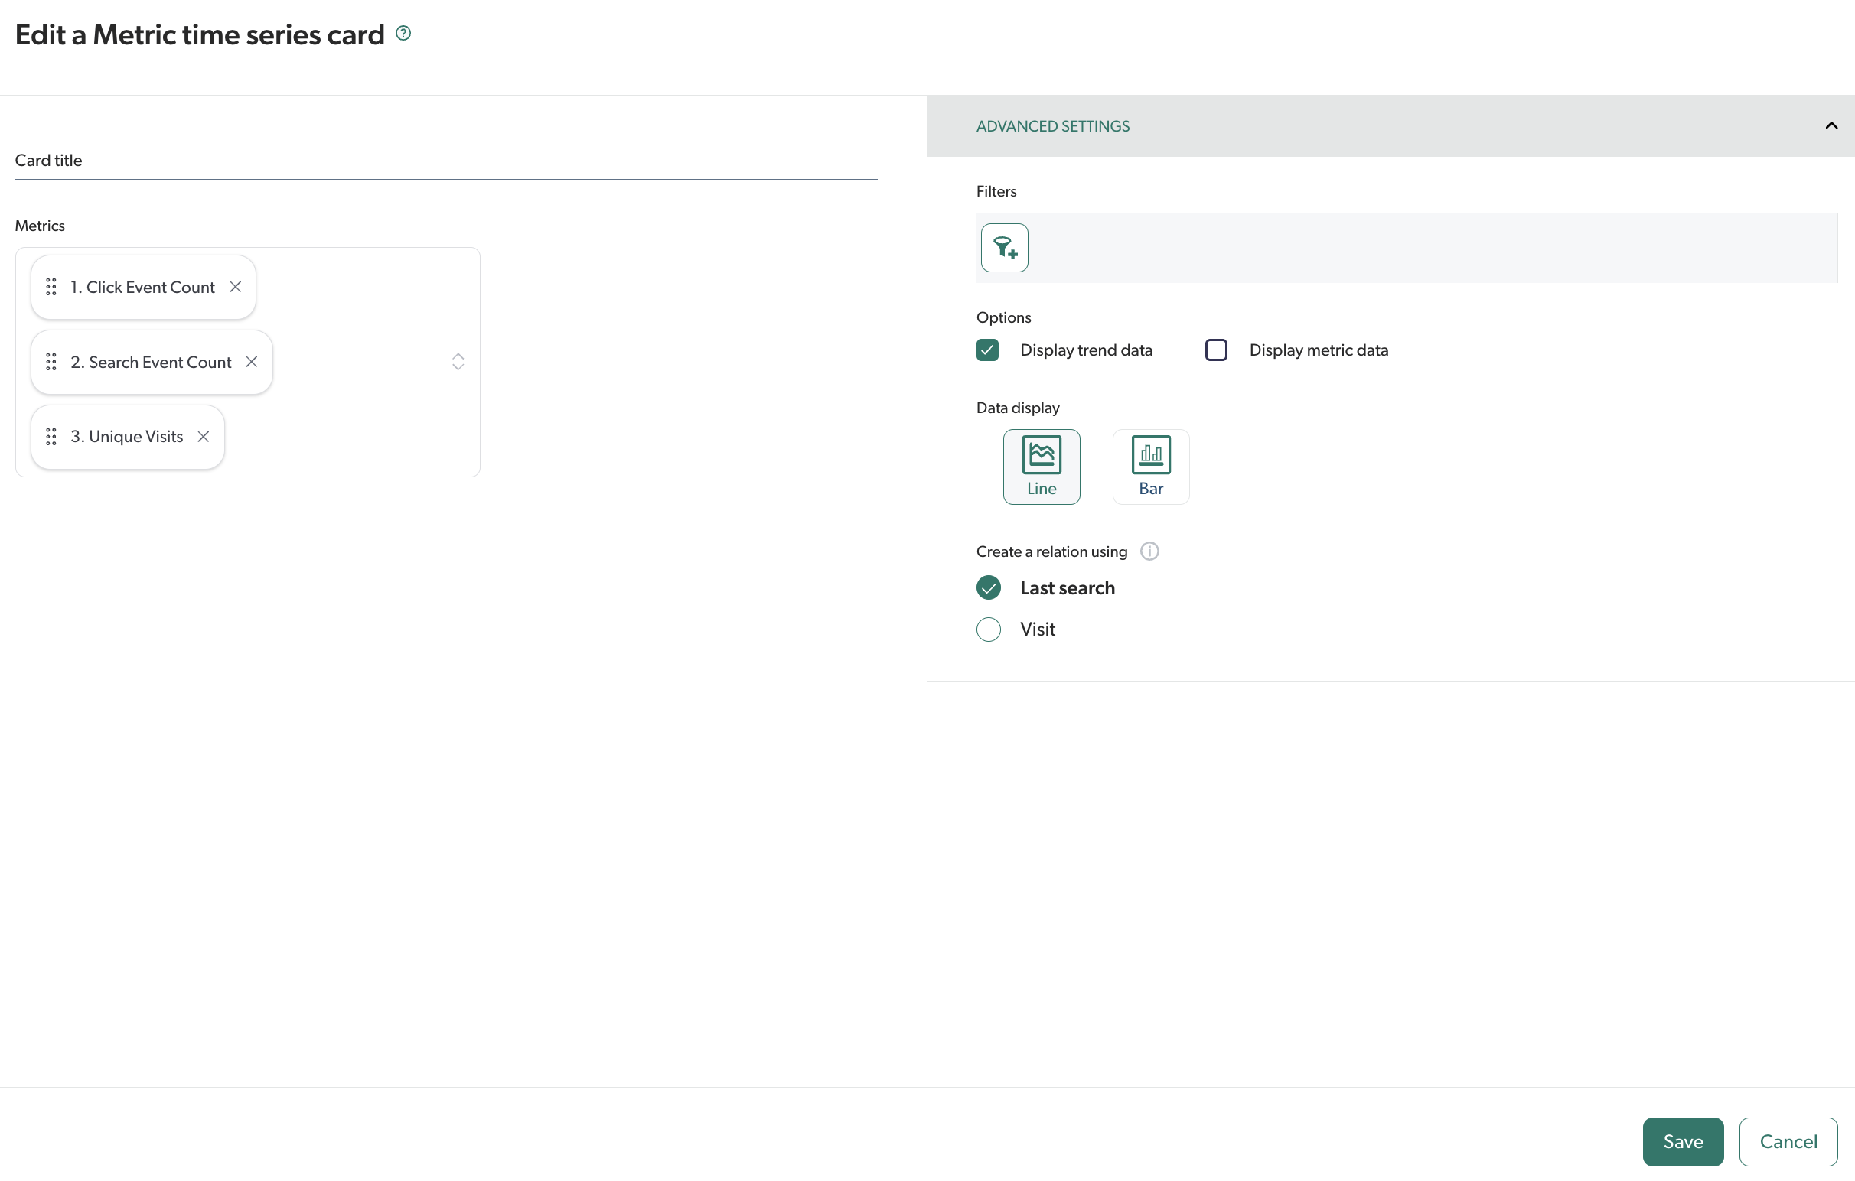Click the Save button
The height and width of the screenshot is (1181, 1855).
pos(1683,1141)
